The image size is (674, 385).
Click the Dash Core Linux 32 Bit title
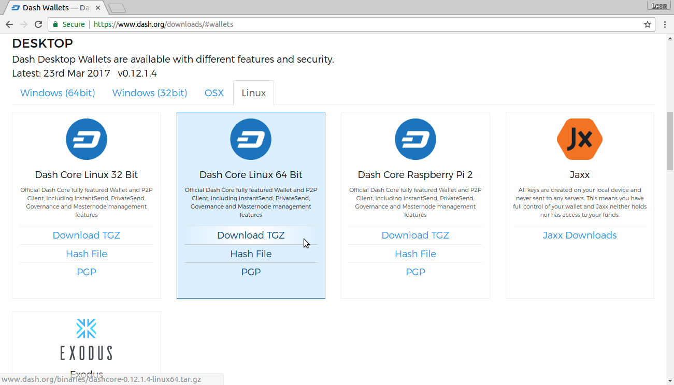[x=87, y=175]
